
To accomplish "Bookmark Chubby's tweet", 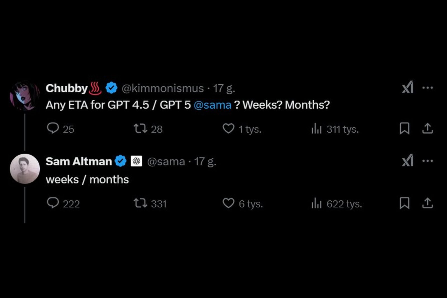I will pyautogui.click(x=404, y=128).
